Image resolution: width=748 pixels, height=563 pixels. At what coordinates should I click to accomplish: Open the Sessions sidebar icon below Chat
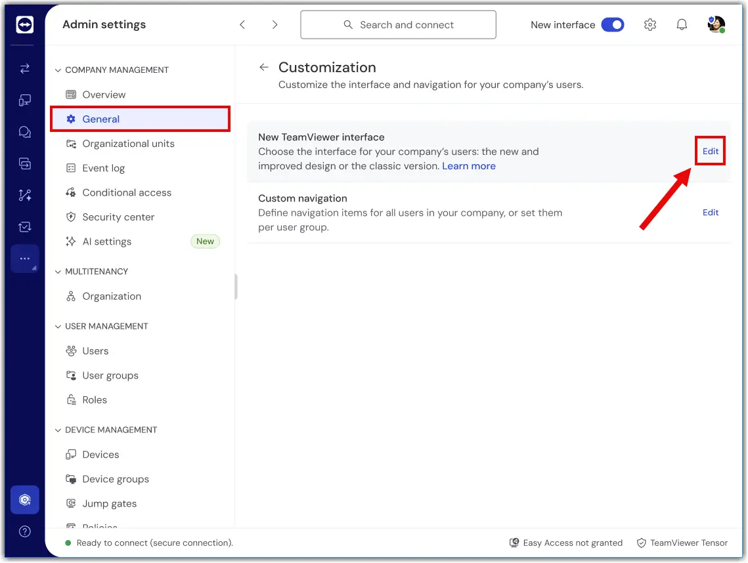click(x=25, y=163)
